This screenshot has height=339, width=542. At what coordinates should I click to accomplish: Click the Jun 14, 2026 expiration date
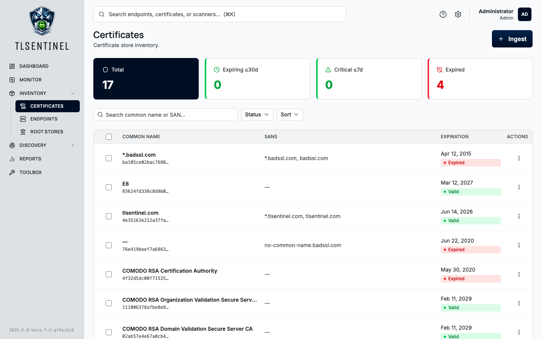click(457, 212)
